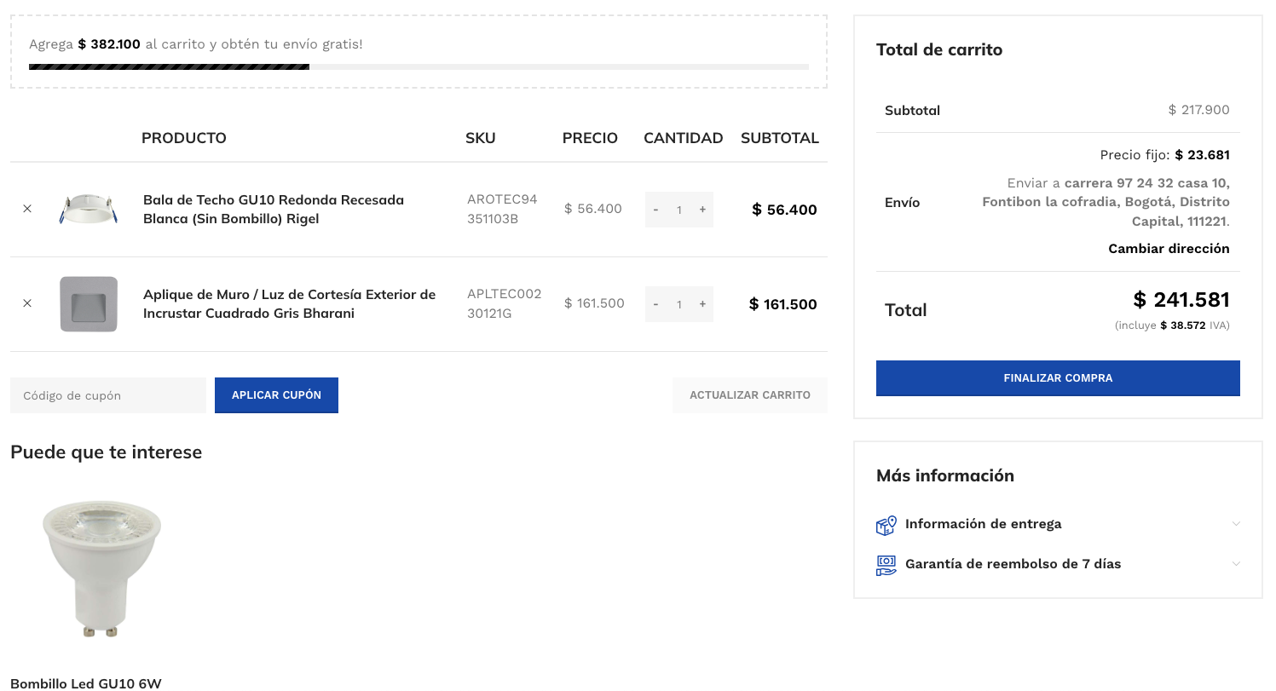
Task: Expand Información de entrega chevron
Action: pyautogui.click(x=1236, y=524)
